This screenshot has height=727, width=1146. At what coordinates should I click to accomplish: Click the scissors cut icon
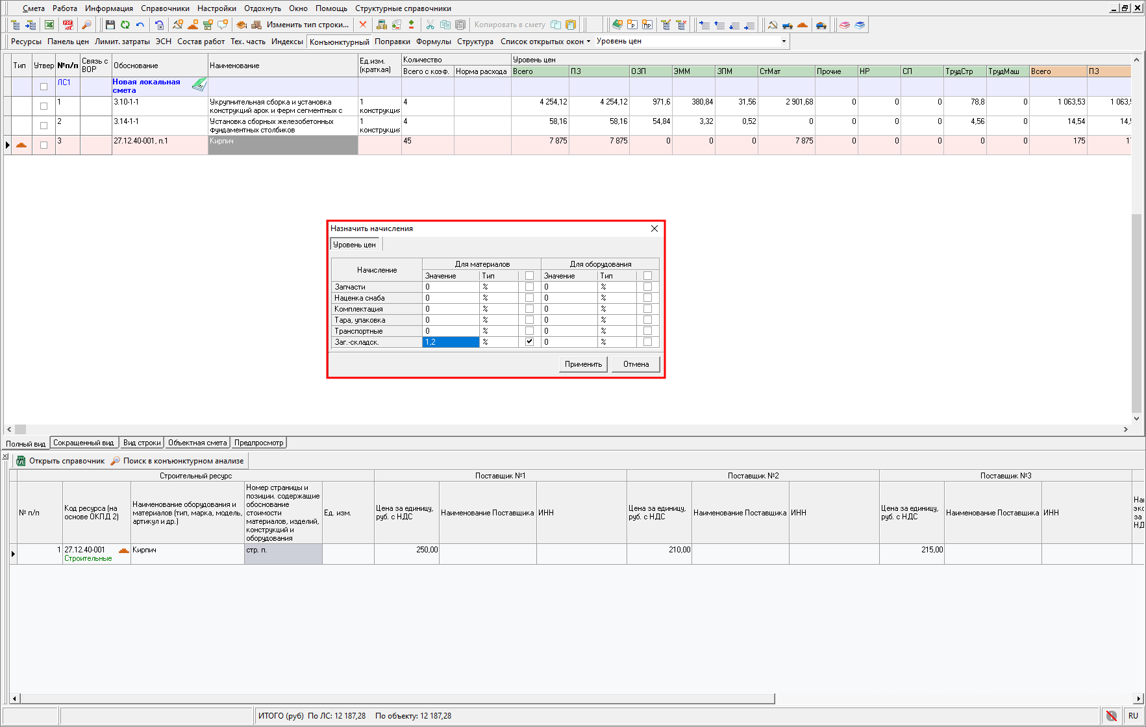(x=430, y=25)
